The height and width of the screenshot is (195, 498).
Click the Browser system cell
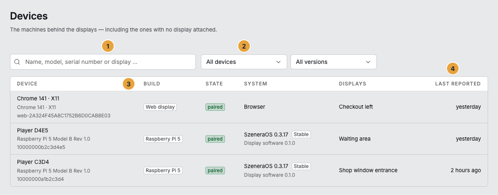coord(254,107)
